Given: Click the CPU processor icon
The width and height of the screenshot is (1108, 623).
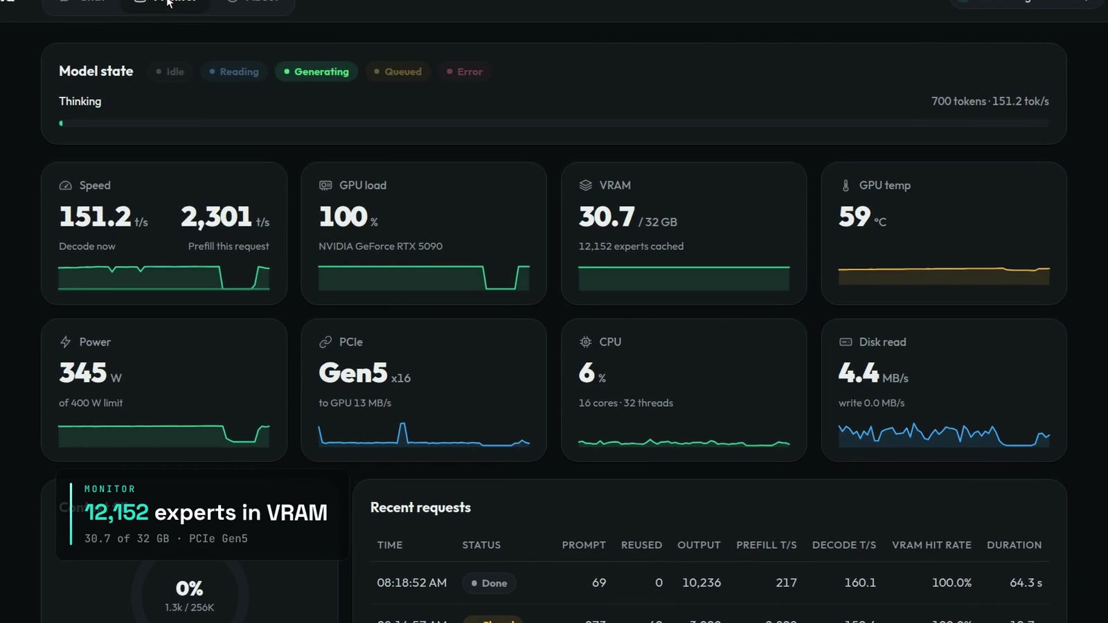Looking at the screenshot, I should pos(586,342).
